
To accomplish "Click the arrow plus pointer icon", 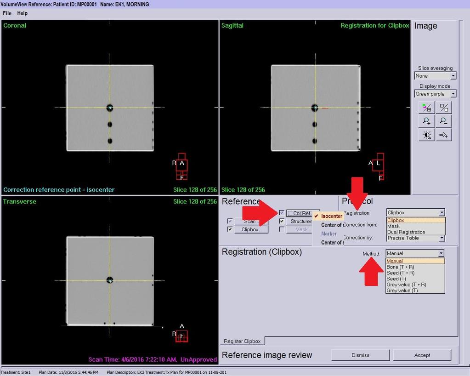I will click(444, 135).
